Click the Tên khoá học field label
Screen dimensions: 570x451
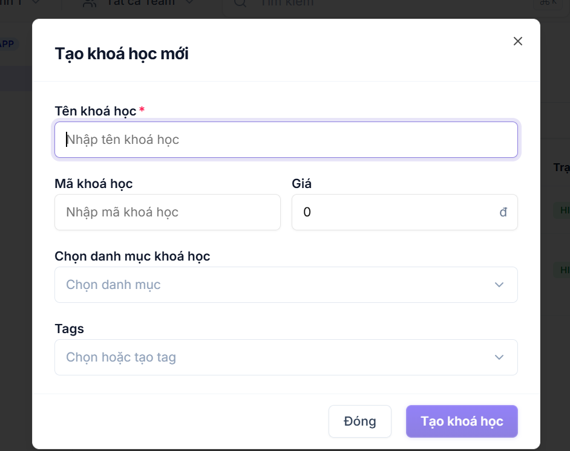[x=96, y=111]
